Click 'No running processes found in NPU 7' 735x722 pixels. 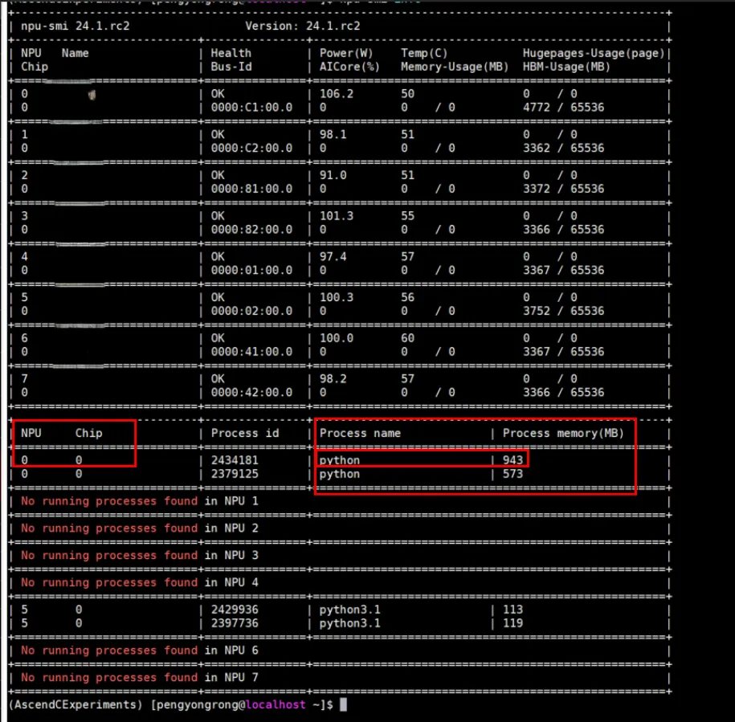click(x=139, y=678)
